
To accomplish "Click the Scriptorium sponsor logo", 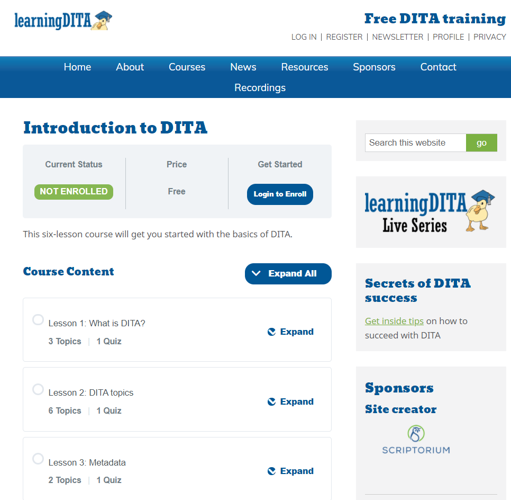I will pos(416,440).
